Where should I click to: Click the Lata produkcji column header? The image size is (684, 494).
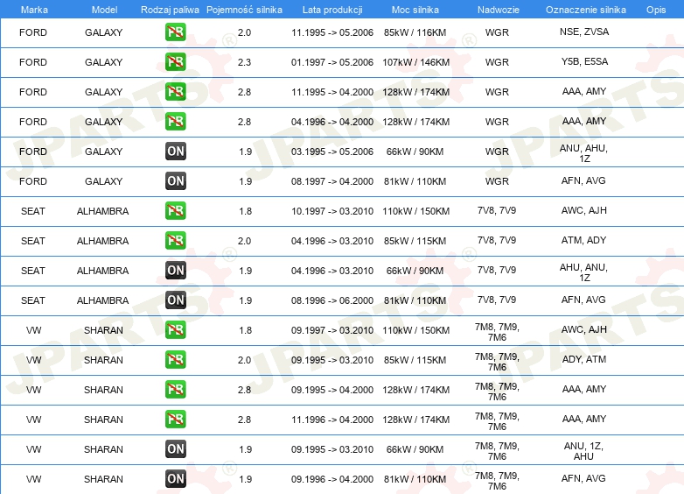332,10
